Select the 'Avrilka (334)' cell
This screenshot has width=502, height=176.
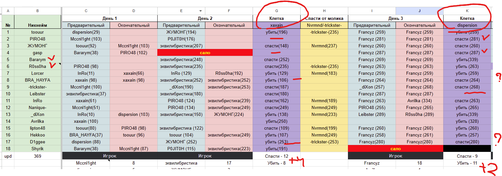pyautogui.click(x=419, y=101)
